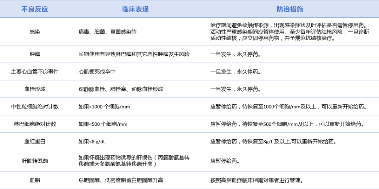Click the cell about 淋巴瘤和其它恶性肿瘤 risk
This screenshot has height=189, width=379.
pos(134,54)
